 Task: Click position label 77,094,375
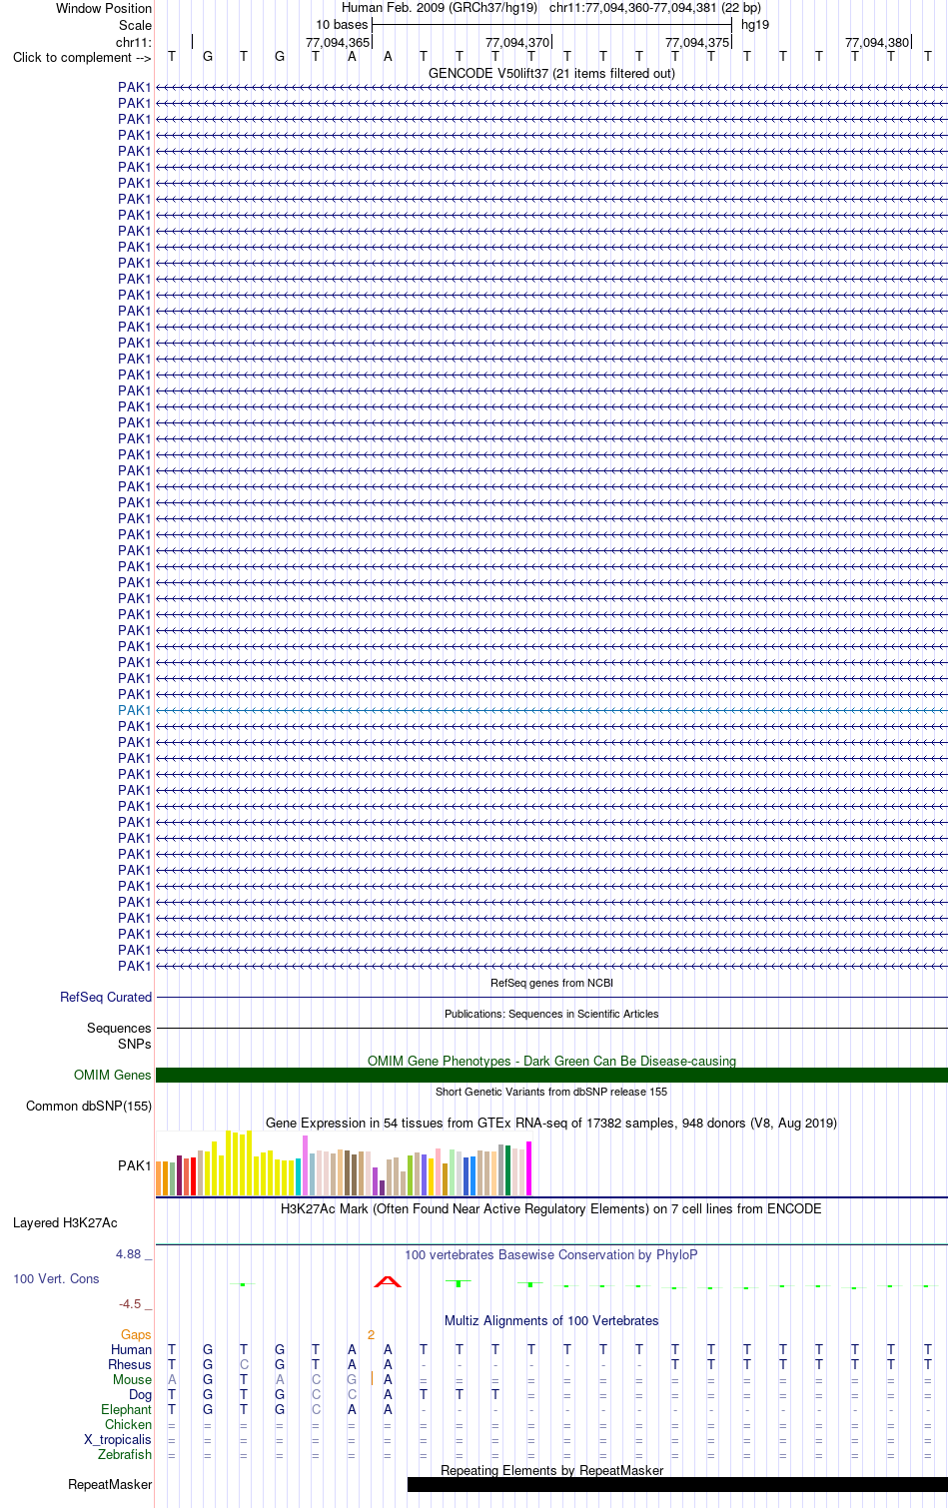697,42
